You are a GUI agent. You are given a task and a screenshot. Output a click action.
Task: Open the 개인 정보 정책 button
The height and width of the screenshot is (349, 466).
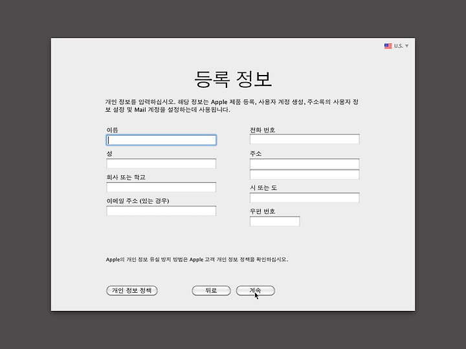pos(131,291)
